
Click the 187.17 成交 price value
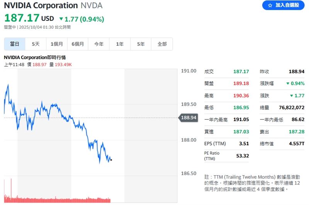[241, 72]
